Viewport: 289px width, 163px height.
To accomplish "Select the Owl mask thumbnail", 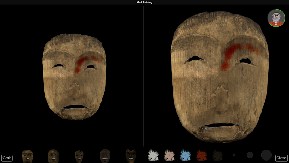I will tap(27, 155).
